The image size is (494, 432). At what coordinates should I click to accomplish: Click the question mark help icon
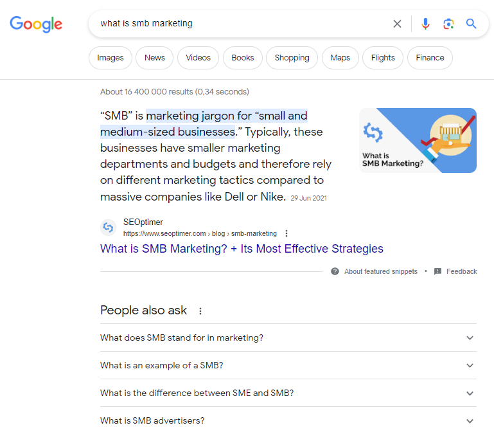pyautogui.click(x=335, y=271)
